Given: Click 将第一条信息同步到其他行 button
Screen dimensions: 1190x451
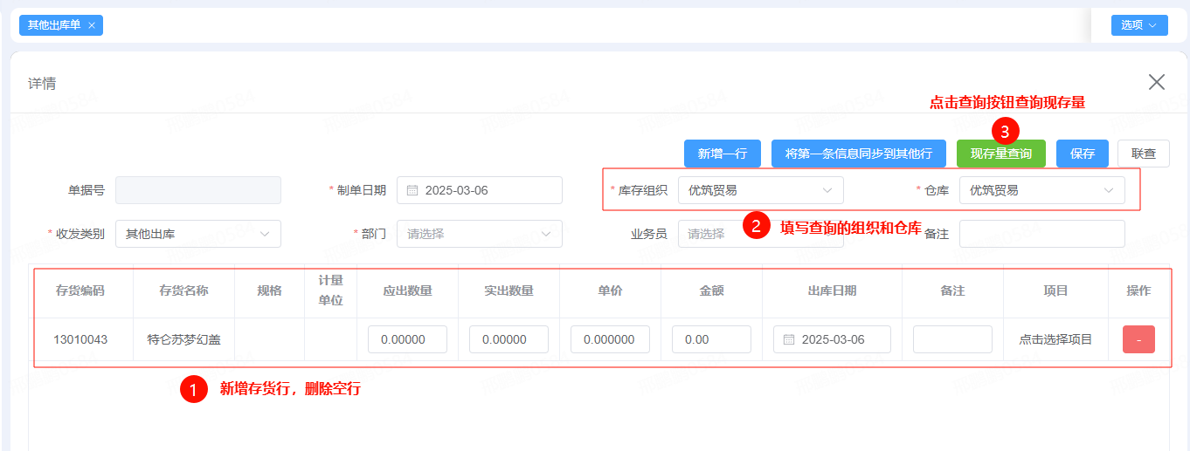Looking at the screenshot, I should pyautogui.click(x=858, y=154).
